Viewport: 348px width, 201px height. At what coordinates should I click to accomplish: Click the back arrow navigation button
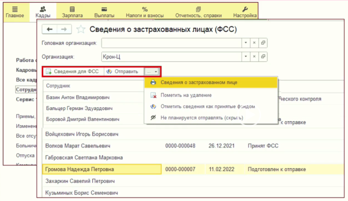click(50, 30)
